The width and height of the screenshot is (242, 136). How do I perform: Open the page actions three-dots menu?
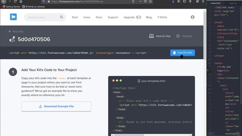point(140,1)
